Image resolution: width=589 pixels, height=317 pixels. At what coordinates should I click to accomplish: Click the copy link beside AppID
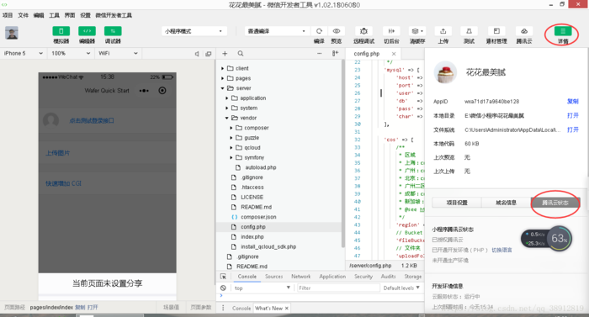pyautogui.click(x=572, y=102)
